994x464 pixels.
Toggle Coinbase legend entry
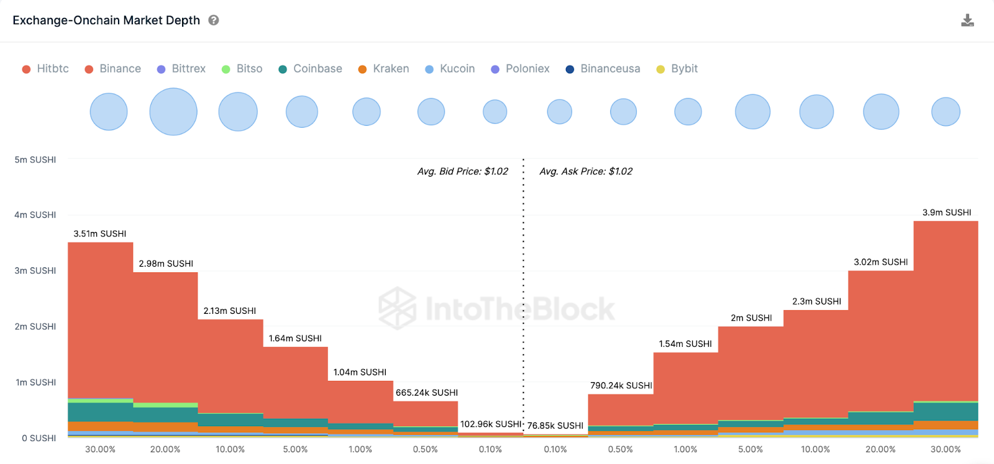(x=310, y=69)
